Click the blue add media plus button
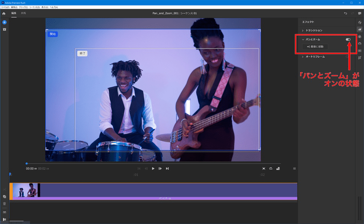Screen dimensions: 364x224 click(4, 22)
